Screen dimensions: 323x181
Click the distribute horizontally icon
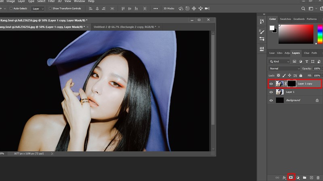[145, 8]
